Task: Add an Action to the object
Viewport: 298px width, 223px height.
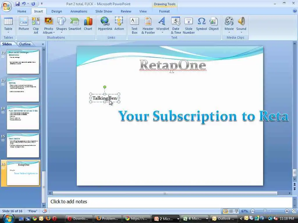Action: tap(119, 24)
